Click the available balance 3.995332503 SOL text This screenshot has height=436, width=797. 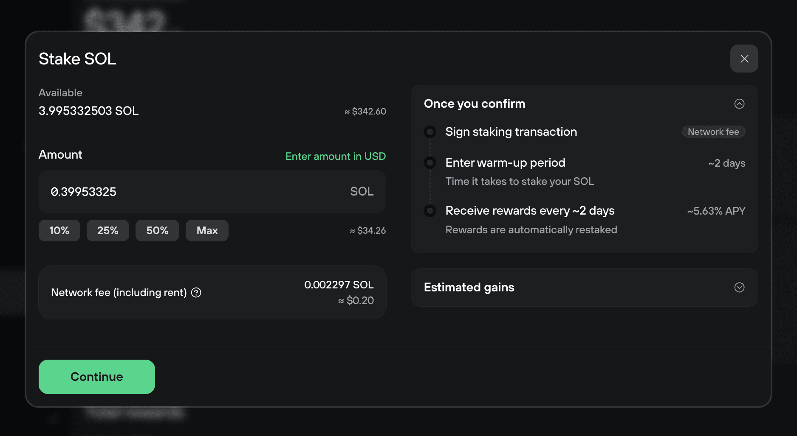tap(88, 111)
